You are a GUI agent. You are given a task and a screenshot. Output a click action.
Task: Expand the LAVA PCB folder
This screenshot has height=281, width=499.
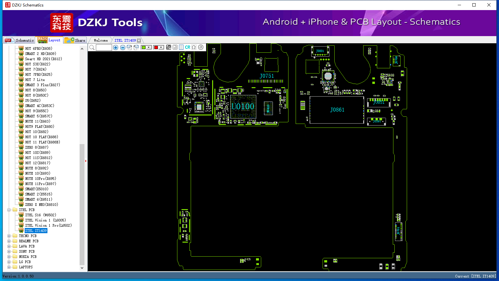tap(9, 246)
